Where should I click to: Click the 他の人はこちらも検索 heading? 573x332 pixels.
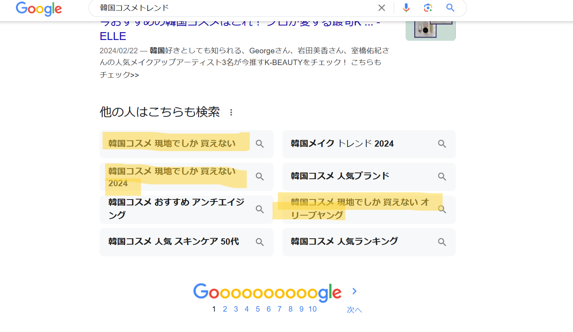(160, 112)
